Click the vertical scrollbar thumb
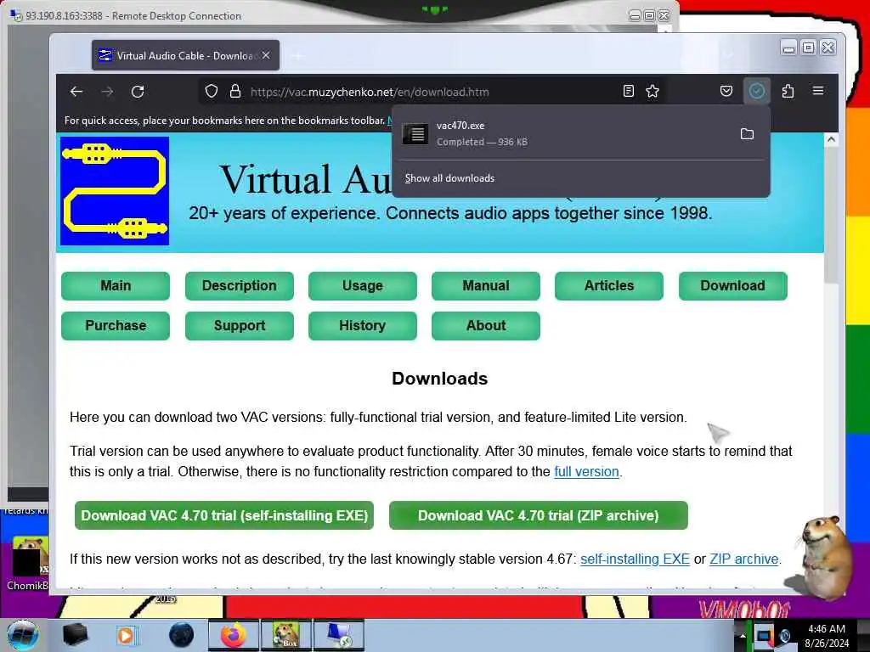This screenshot has width=870, height=652. (x=831, y=216)
